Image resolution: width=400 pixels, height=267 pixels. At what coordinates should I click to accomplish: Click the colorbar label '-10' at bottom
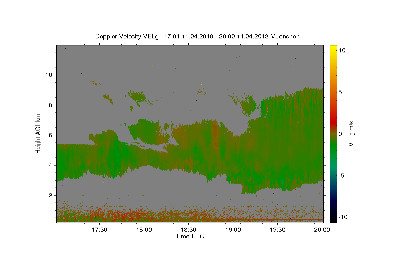343,217
